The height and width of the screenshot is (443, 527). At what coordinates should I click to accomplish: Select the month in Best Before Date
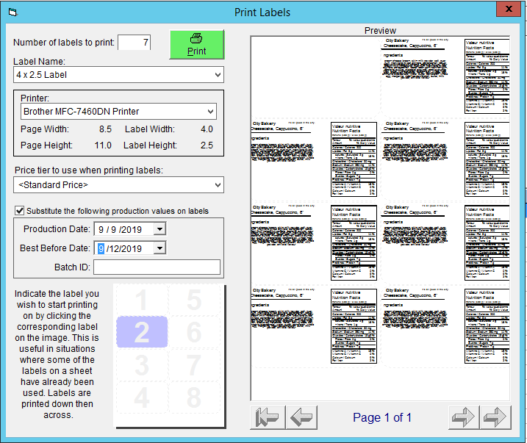(x=101, y=248)
